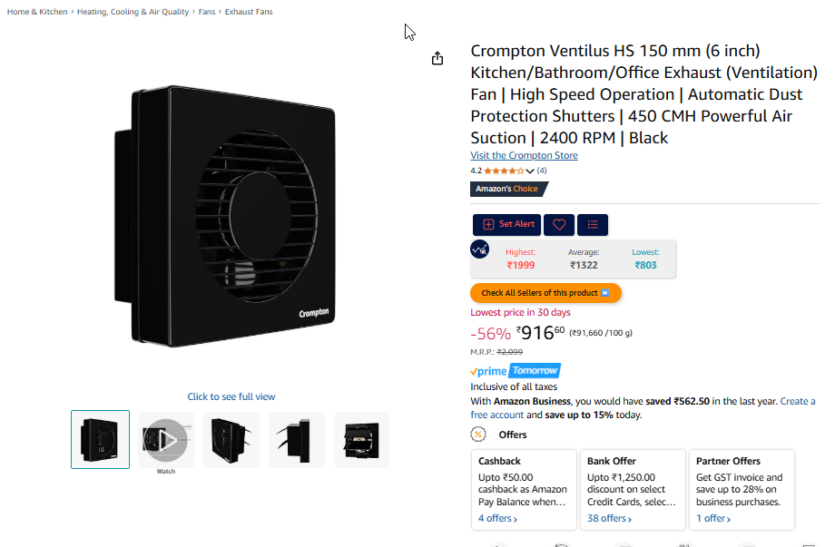Go to Exhaust Fans breadcrumb
The width and height of the screenshot is (835, 547).
point(248,12)
